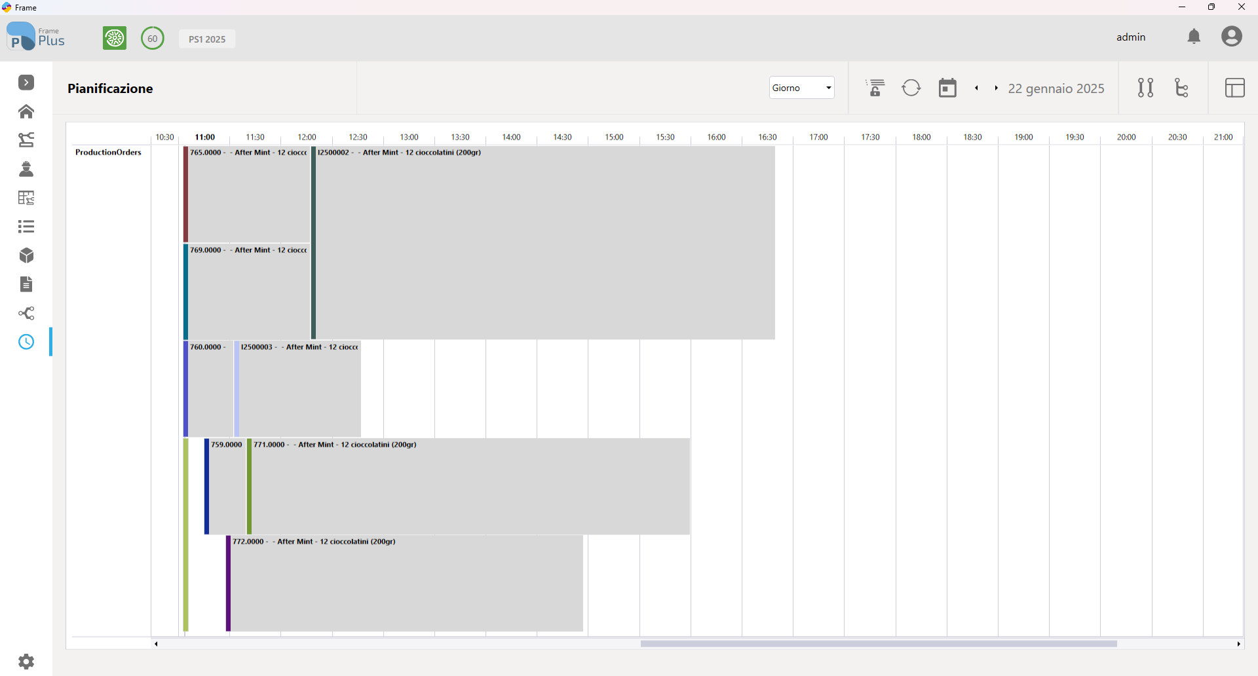Open the table layout sidebar icon

(x=26, y=198)
